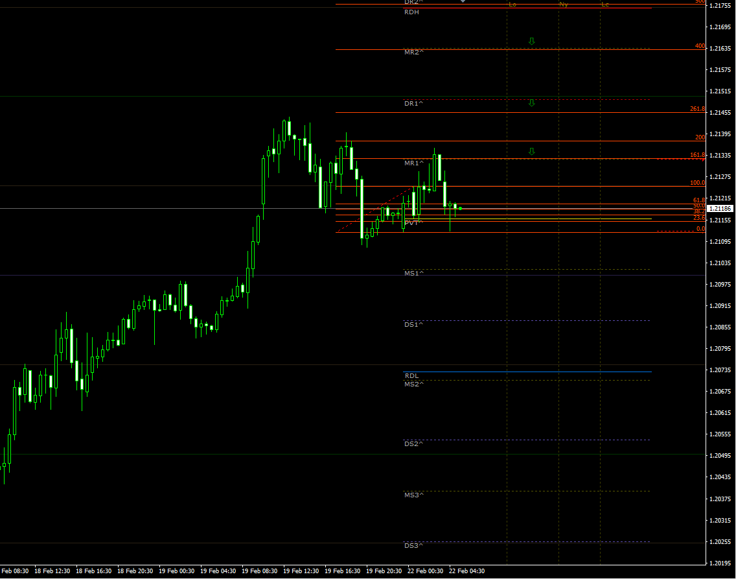Click the RDL daily low label

[x=412, y=375]
